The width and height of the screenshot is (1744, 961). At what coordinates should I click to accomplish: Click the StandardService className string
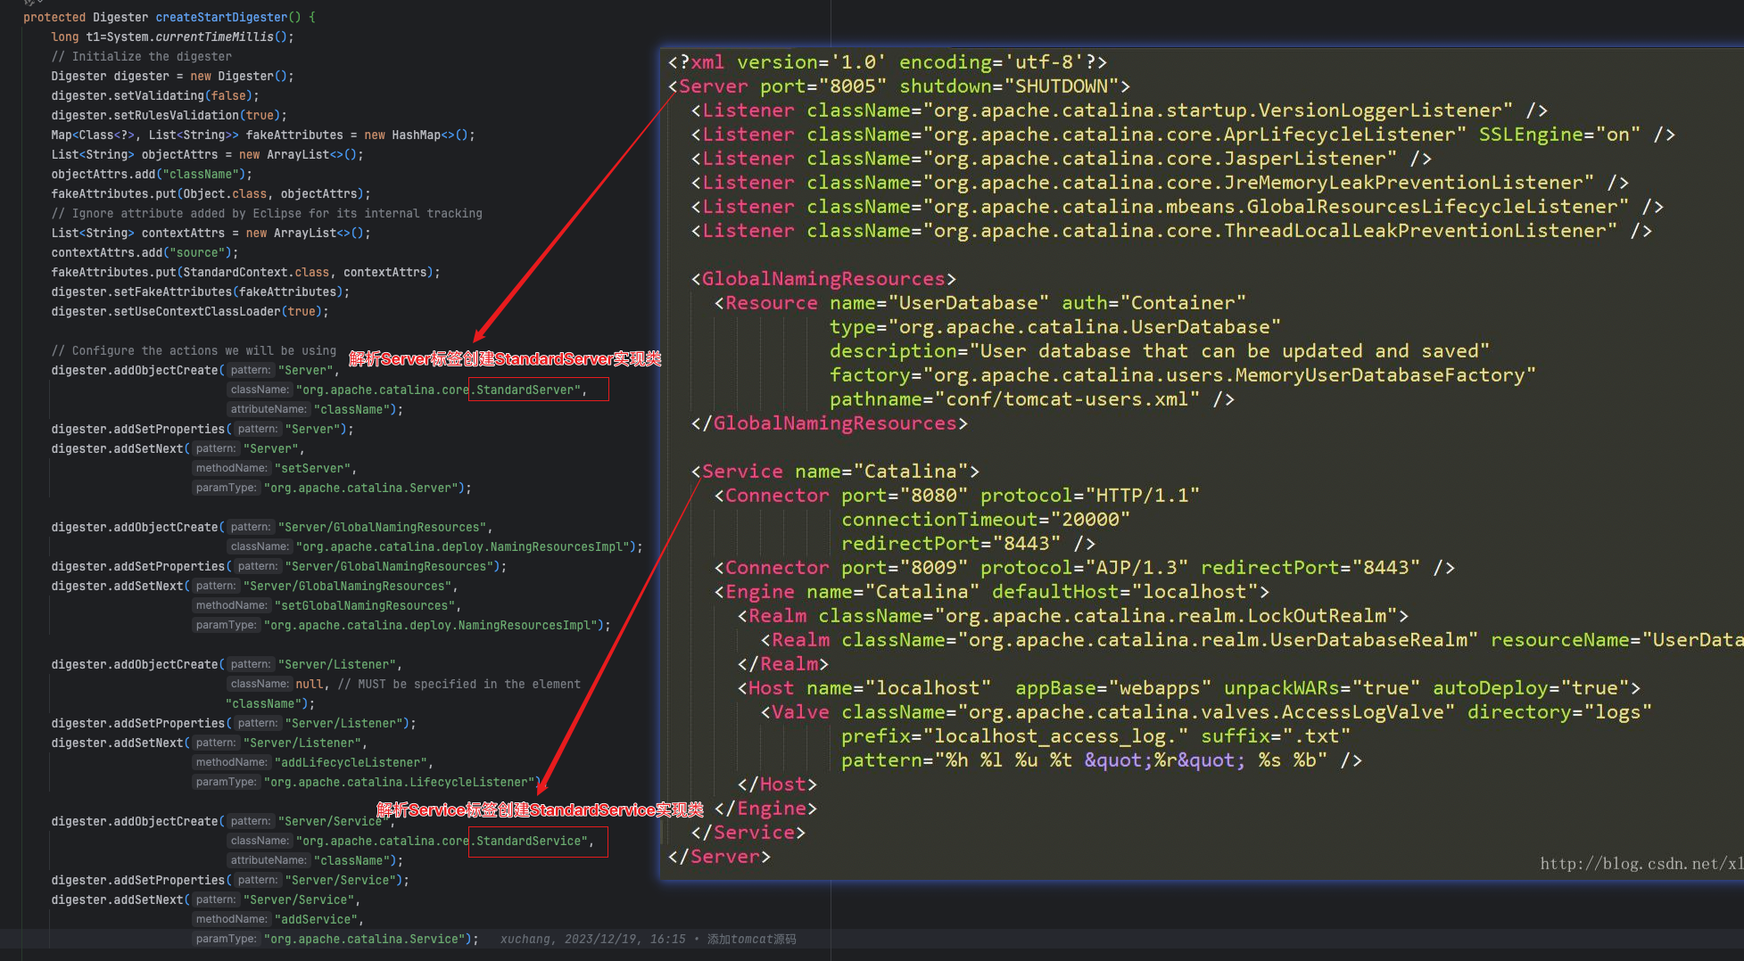443,841
